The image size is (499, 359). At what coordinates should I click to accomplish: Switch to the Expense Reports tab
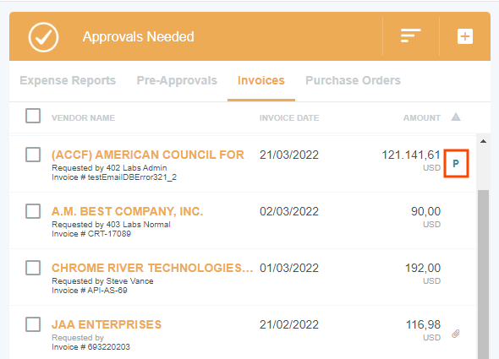tap(68, 80)
